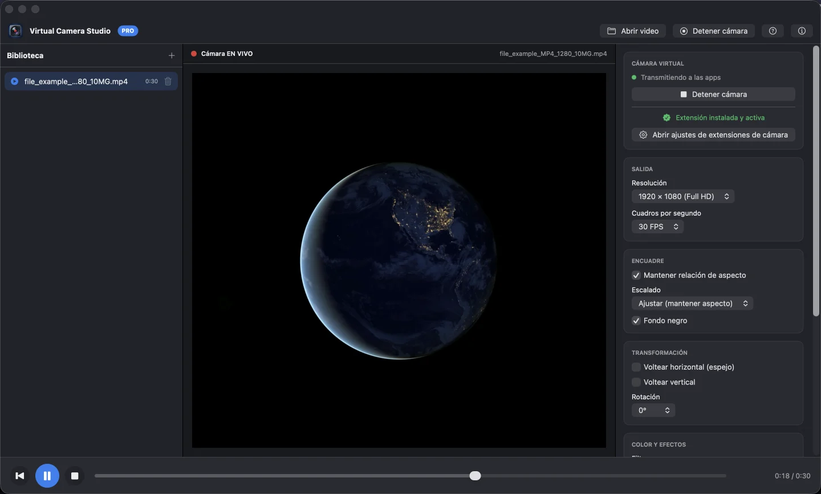Image resolution: width=821 pixels, height=494 pixels.
Task: Restart playback with skip-to-start icon
Action: tap(20, 476)
